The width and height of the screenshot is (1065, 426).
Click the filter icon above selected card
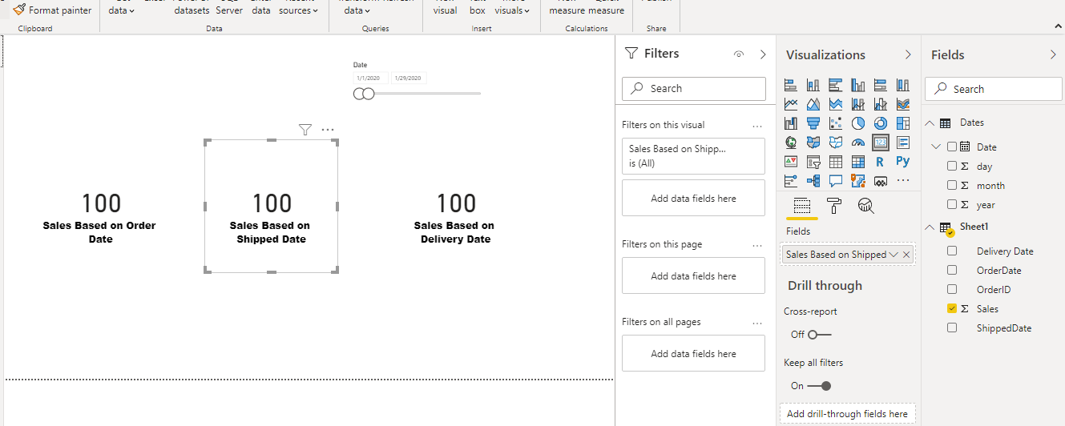tap(305, 130)
